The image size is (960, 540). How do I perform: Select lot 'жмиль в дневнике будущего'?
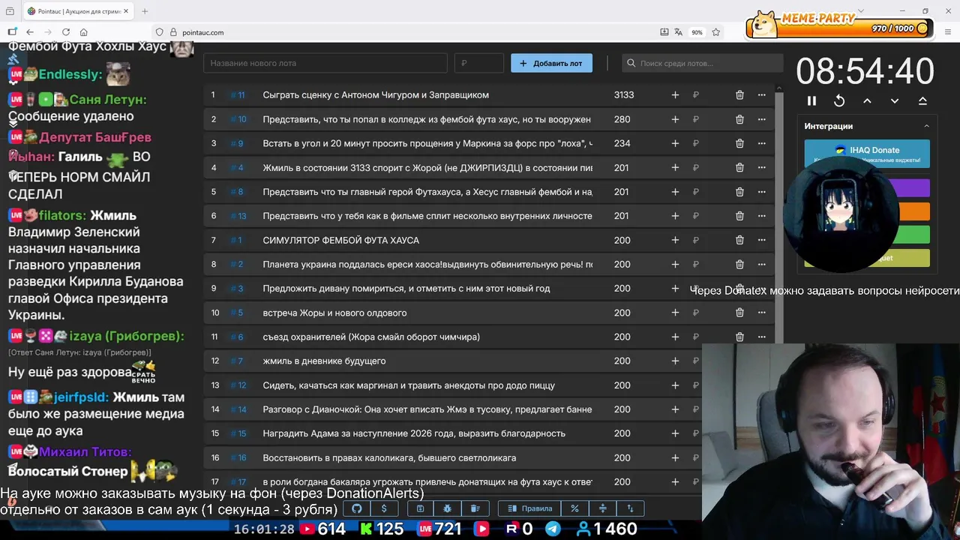[324, 361]
